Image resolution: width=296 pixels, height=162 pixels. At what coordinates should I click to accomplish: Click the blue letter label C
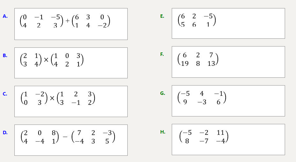(5, 94)
